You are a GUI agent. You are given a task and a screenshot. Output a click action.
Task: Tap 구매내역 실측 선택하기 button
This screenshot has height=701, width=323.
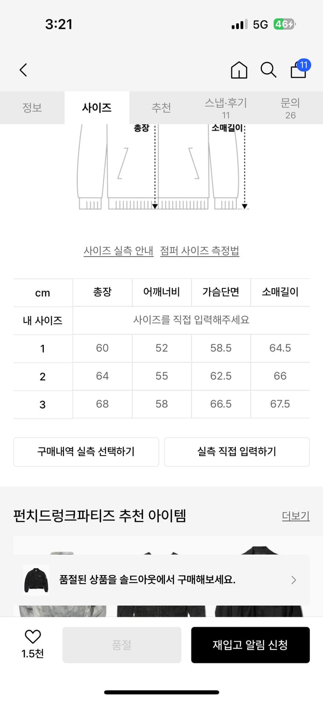[86, 452]
